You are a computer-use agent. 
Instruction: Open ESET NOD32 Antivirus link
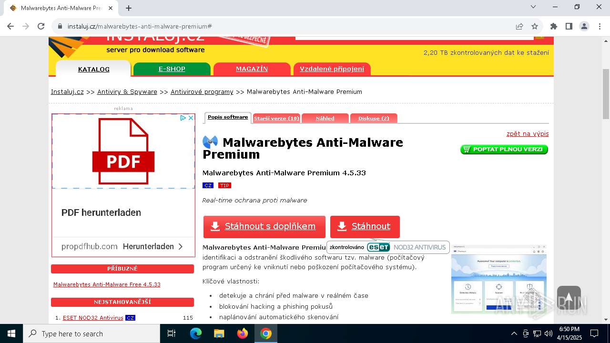tap(93, 318)
